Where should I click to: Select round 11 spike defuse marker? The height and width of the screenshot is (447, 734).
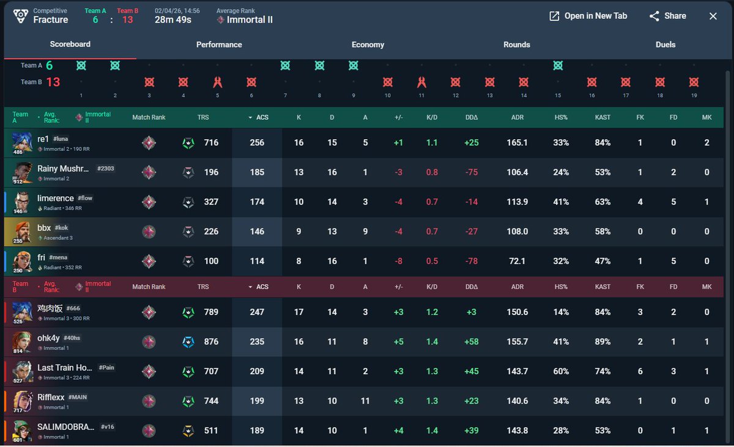click(421, 82)
